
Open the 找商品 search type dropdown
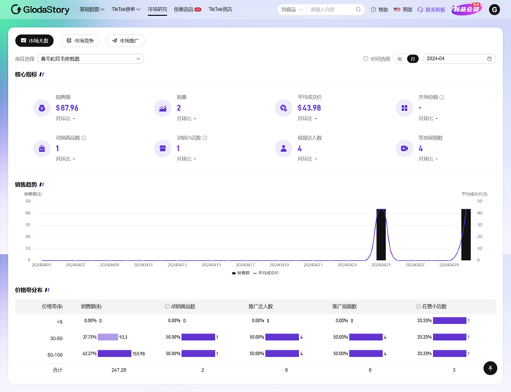291,9
